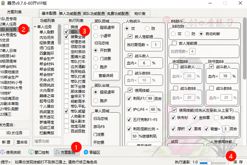Toggle the 带队威望 checkbox
Screen dimensions: 247x165
click(66, 111)
